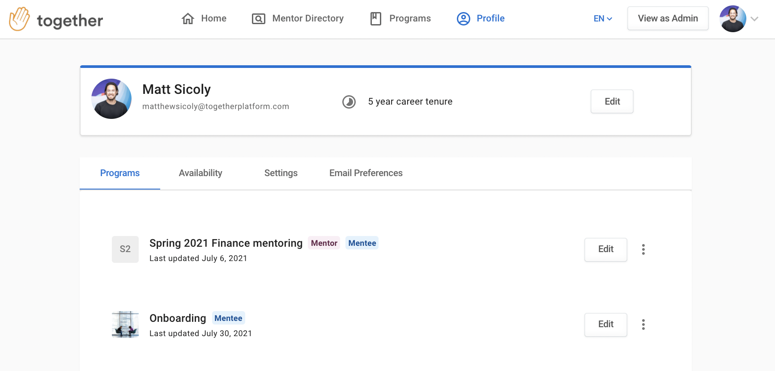Click '5 year career tenure' text
The image size is (775, 371).
pyautogui.click(x=410, y=101)
